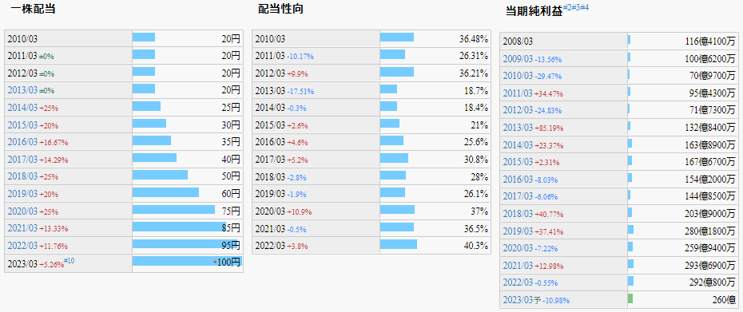Image resolution: width=743 pixels, height=312 pixels.
Task: Open 2021/03 link with +12.98% change
Action: (518, 266)
